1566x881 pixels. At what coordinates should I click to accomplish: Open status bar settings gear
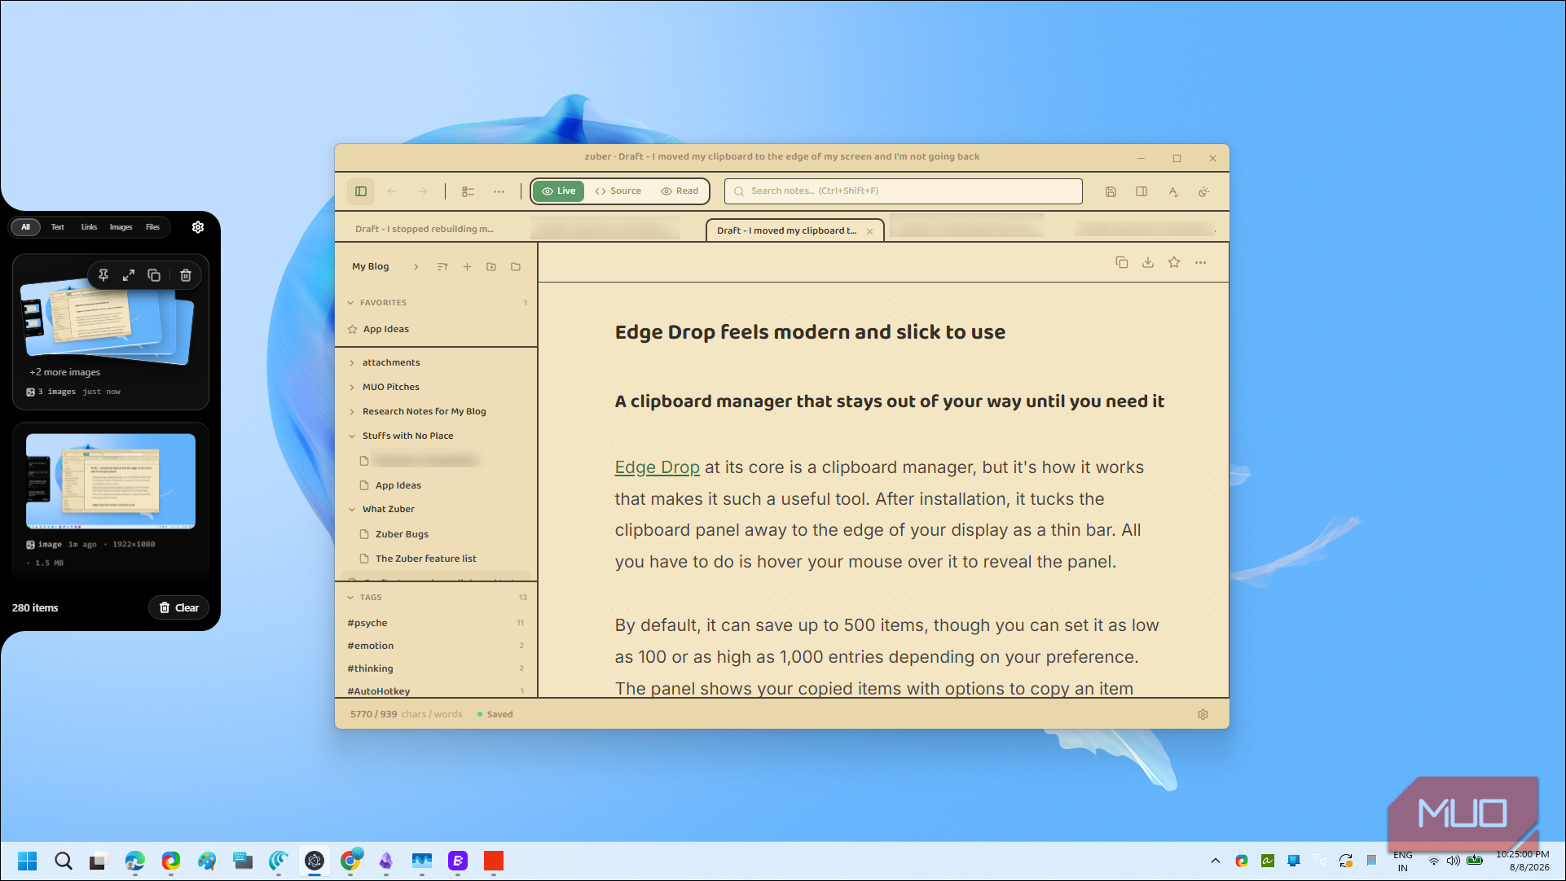click(1203, 714)
